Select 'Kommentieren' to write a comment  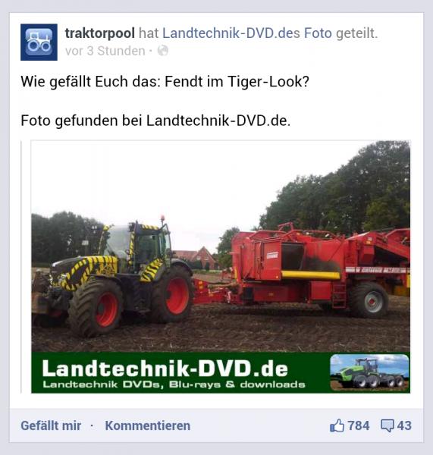pyautogui.click(x=148, y=425)
